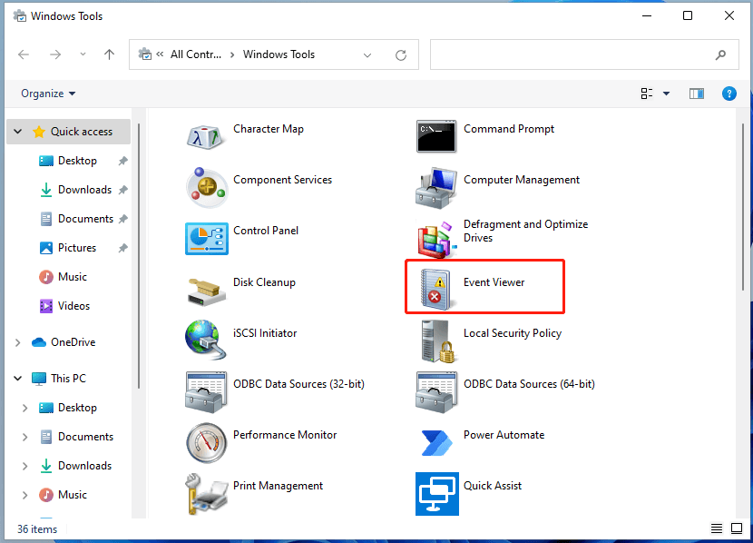Go up one folder level

click(110, 54)
